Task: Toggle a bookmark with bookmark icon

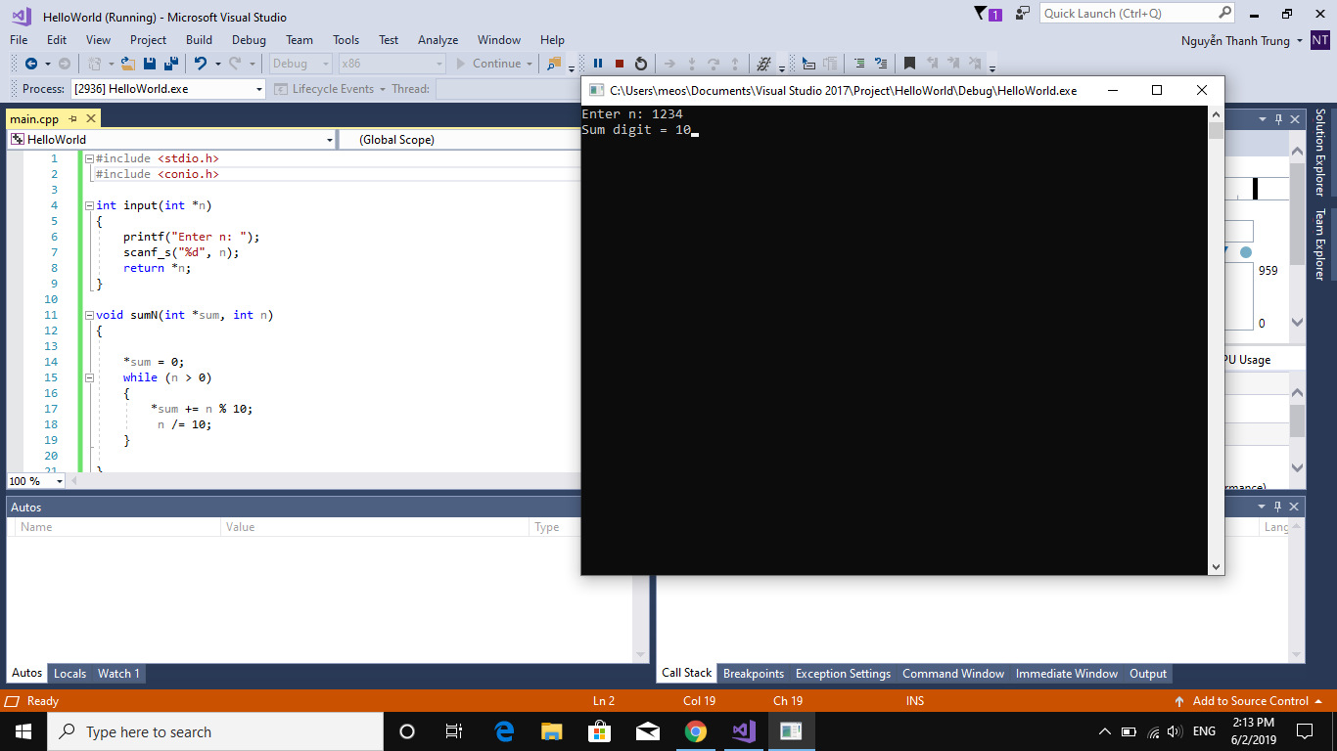Action: pos(909,64)
